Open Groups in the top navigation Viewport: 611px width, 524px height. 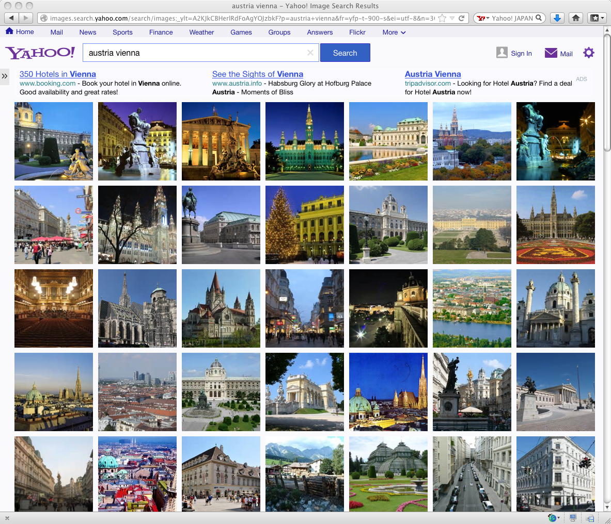coord(279,32)
